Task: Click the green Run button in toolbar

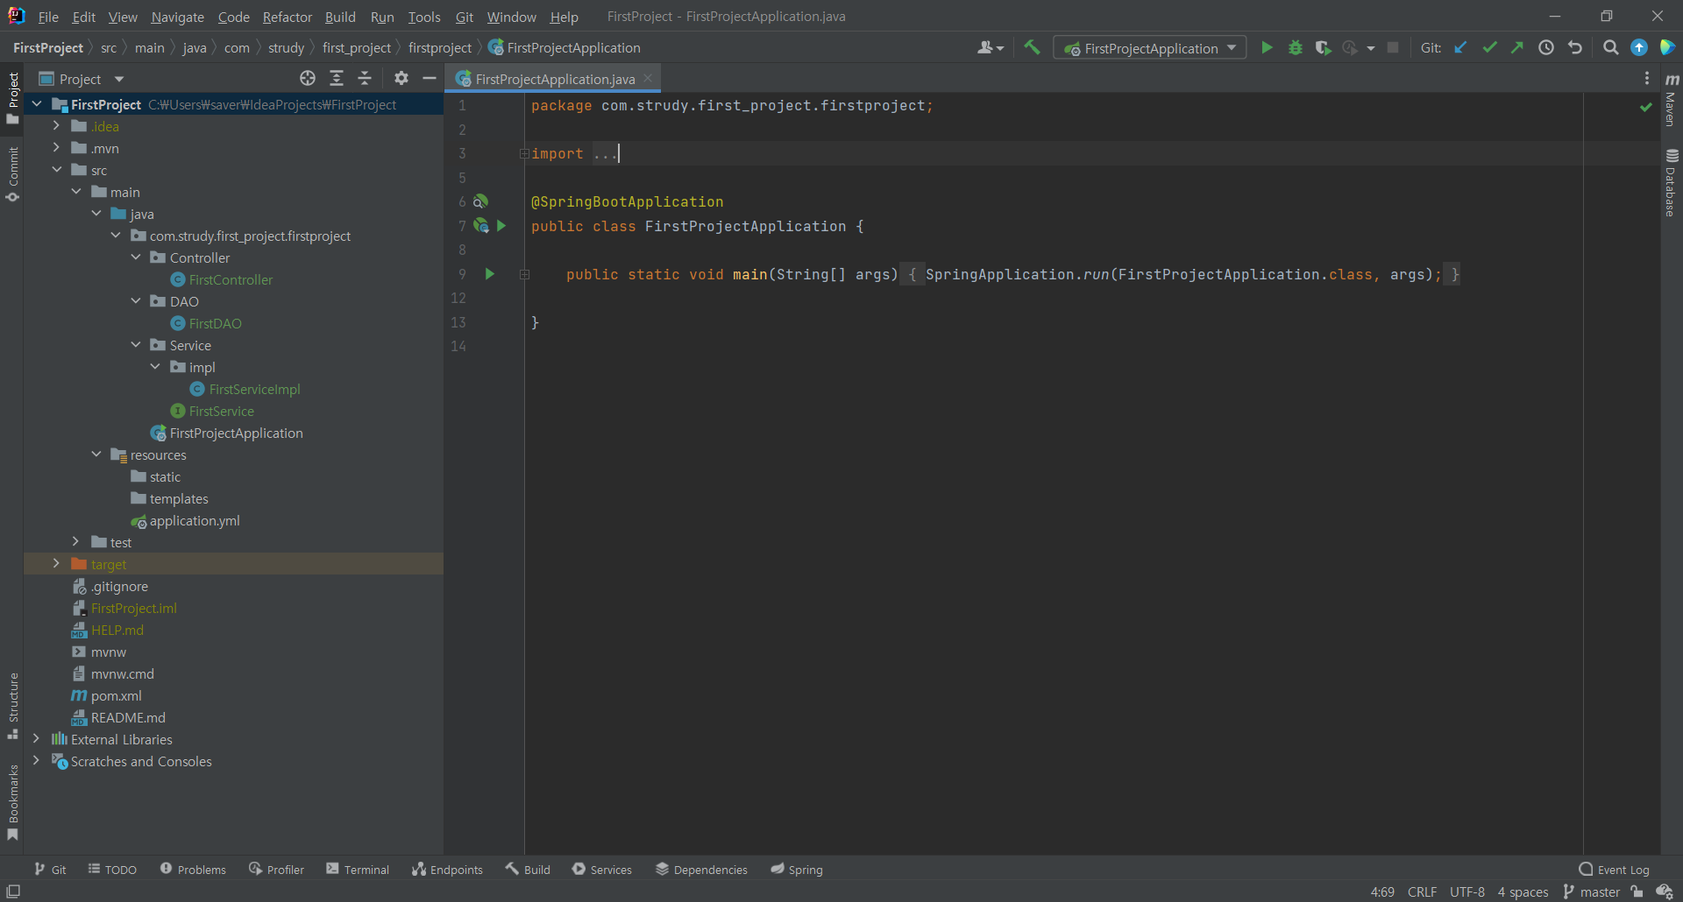Action: [1267, 48]
